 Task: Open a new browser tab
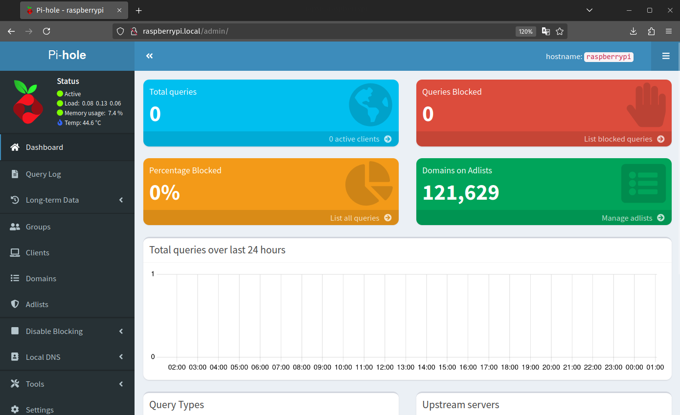[139, 10]
